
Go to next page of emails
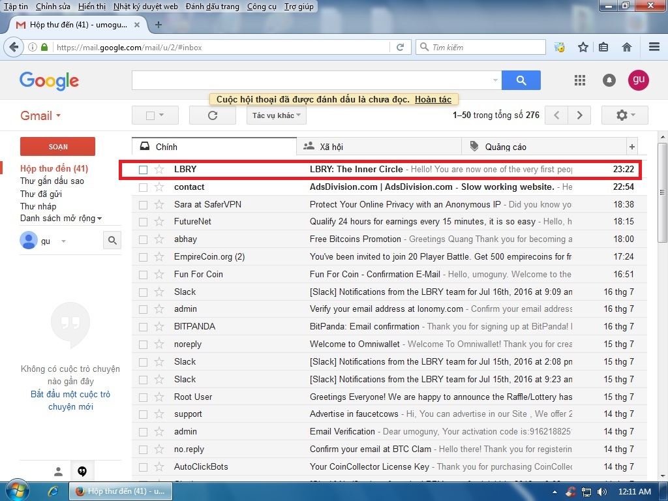[x=579, y=115]
